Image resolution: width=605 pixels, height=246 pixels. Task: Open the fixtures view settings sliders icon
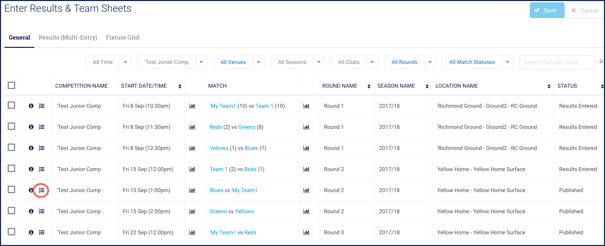point(601,62)
